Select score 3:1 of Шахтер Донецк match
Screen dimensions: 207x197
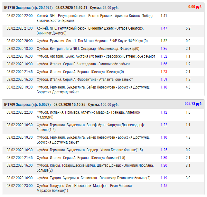(x=188, y=165)
